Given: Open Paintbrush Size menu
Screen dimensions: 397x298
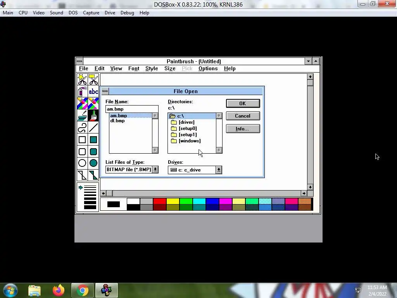Looking at the screenshot, I should coord(170,68).
